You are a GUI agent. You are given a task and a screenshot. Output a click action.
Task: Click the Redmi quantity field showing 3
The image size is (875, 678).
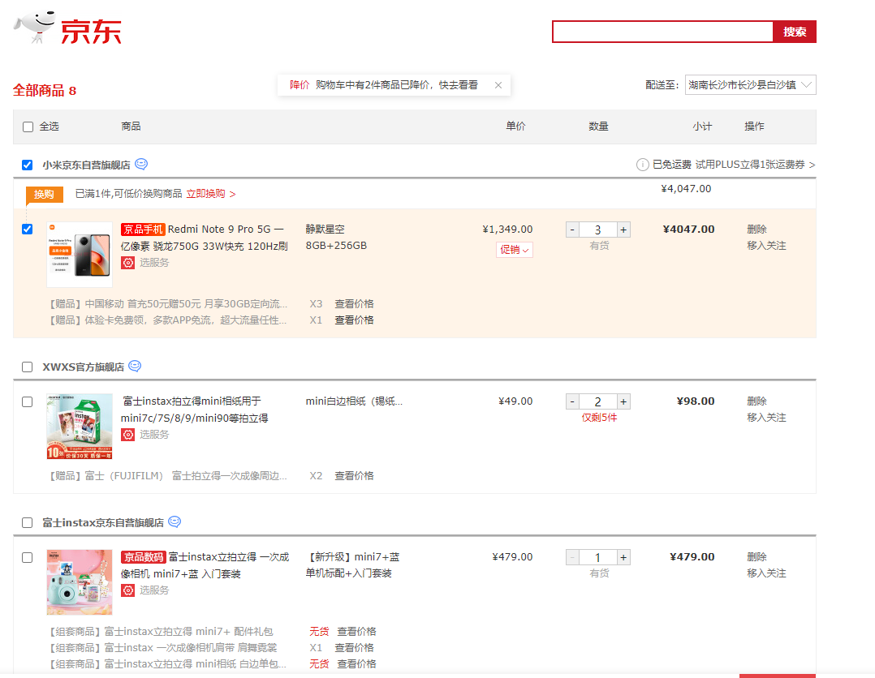[x=597, y=230]
